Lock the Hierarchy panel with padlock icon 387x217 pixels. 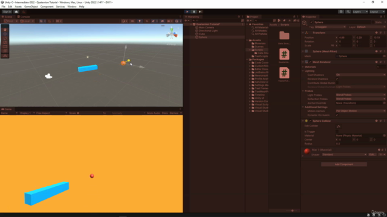click(x=239, y=17)
